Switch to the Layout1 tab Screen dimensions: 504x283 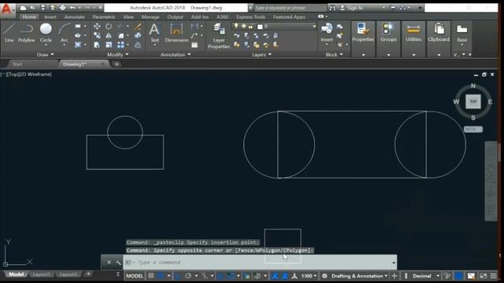click(x=42, y=274)
